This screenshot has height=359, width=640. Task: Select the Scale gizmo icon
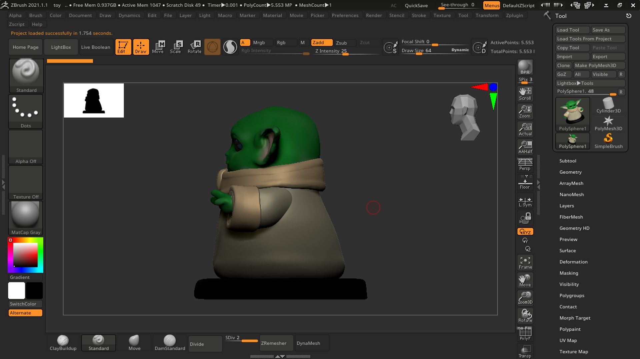pos(176,47)
